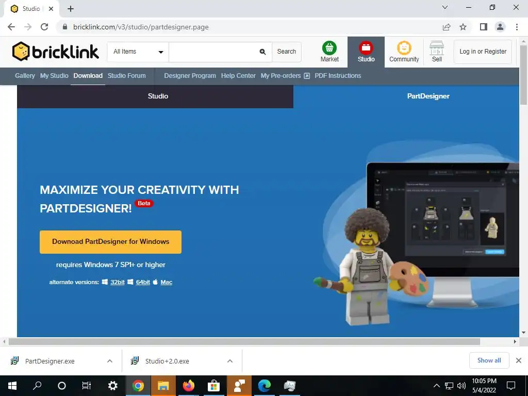Open the Sell storefront icon
Image resolution: width=528 pixels, height=396 pixels.
pos(437,52)
